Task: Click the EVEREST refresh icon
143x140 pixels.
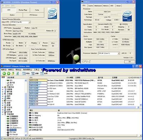Action: coord(18,74)
